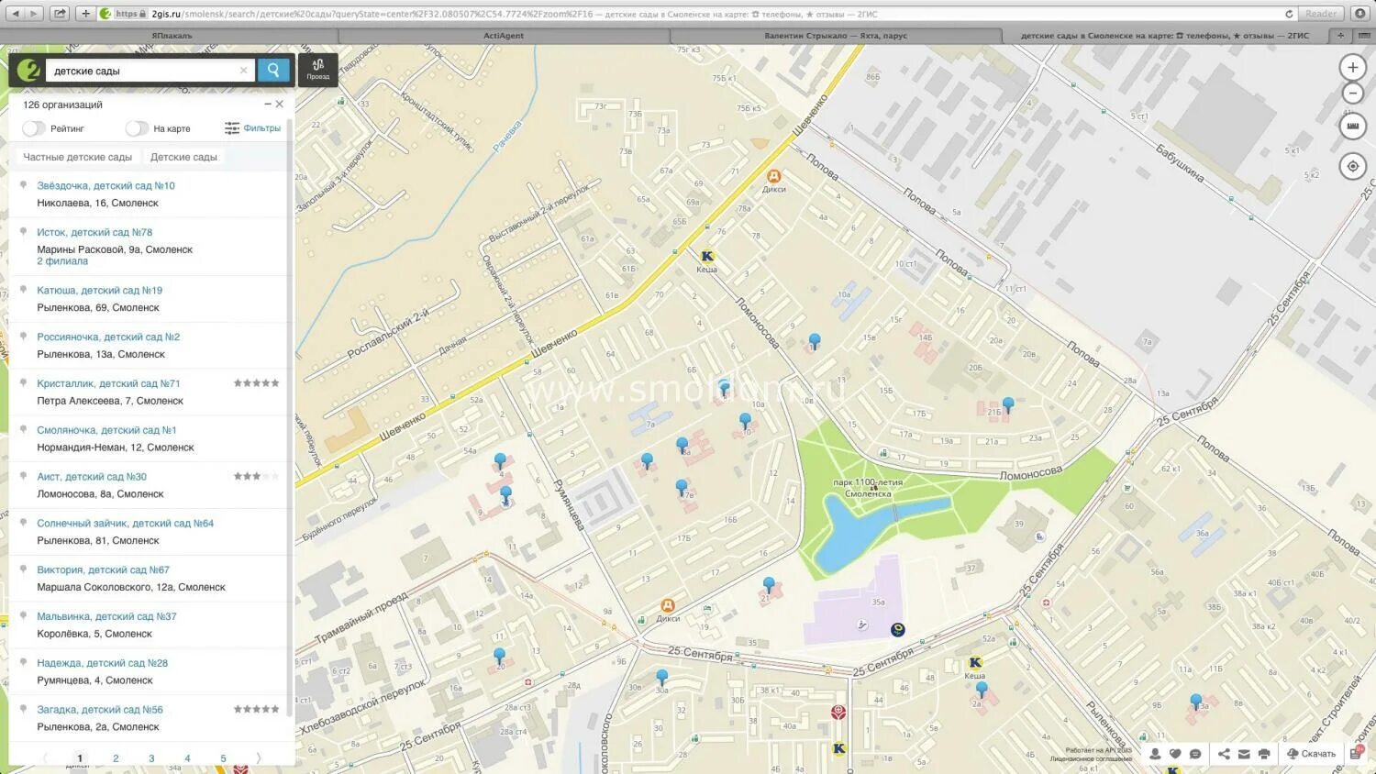Image resolution: width=1376 pixels, height=774 pixels.
Task: Click Safari forward navigation arrow
Action: 34,13
